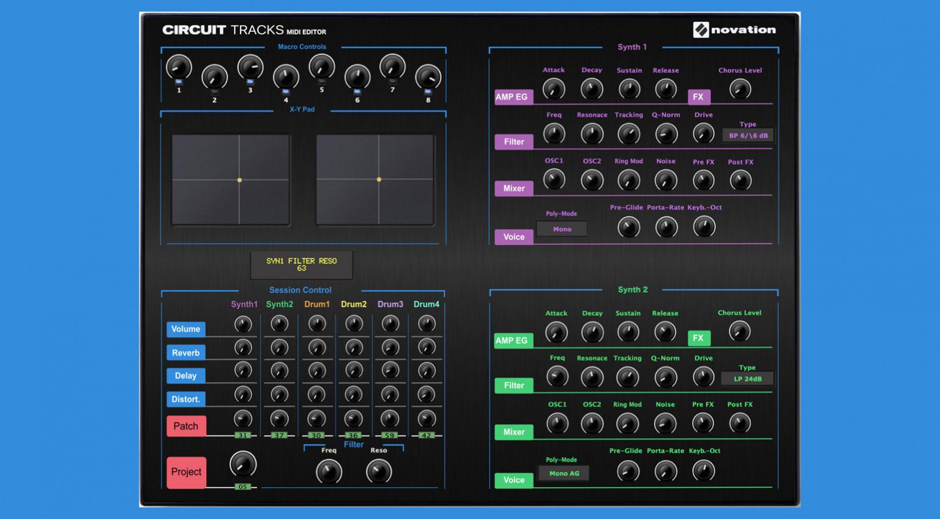The image size is (940, 519).
Task: Click the Drive knob in Synth 1 Filter
Action: [703, 133]
